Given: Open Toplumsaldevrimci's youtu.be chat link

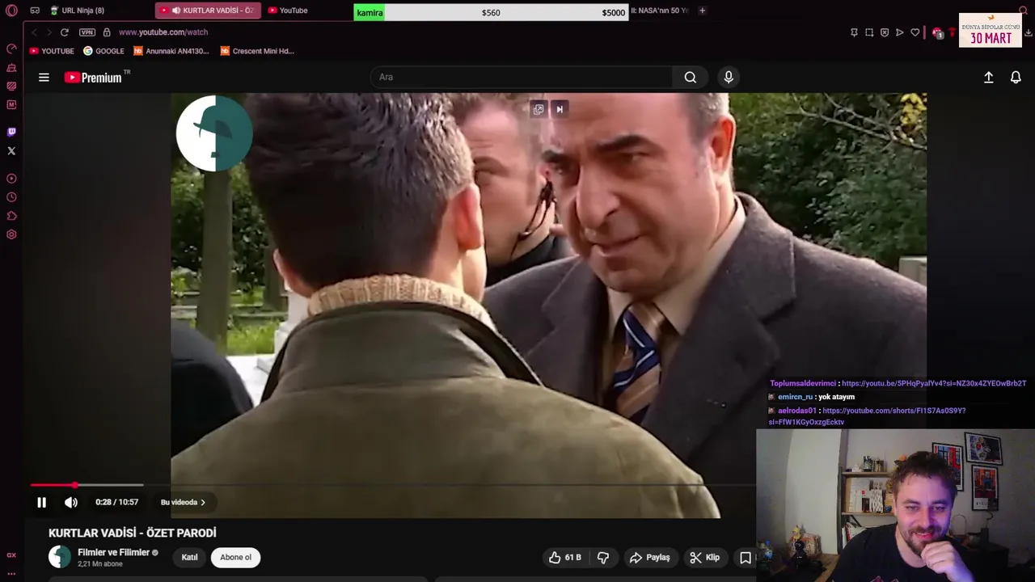Looking at the screenshot, I should (x=934, y=383).
